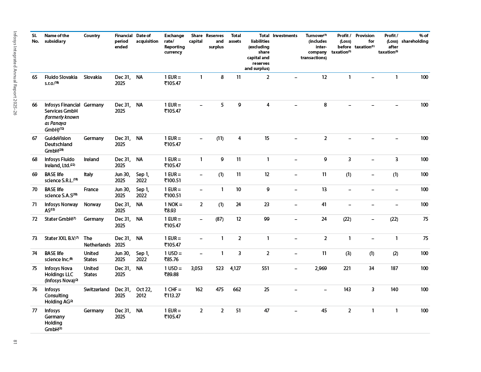The image size is (481, 372).
Task: Click exchange rate '1 USD = ₹85.76'
Action: tap(173, 256)
